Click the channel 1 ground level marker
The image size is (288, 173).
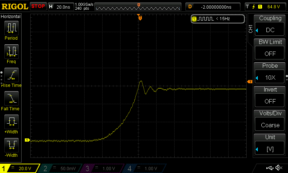pos(27,140)
